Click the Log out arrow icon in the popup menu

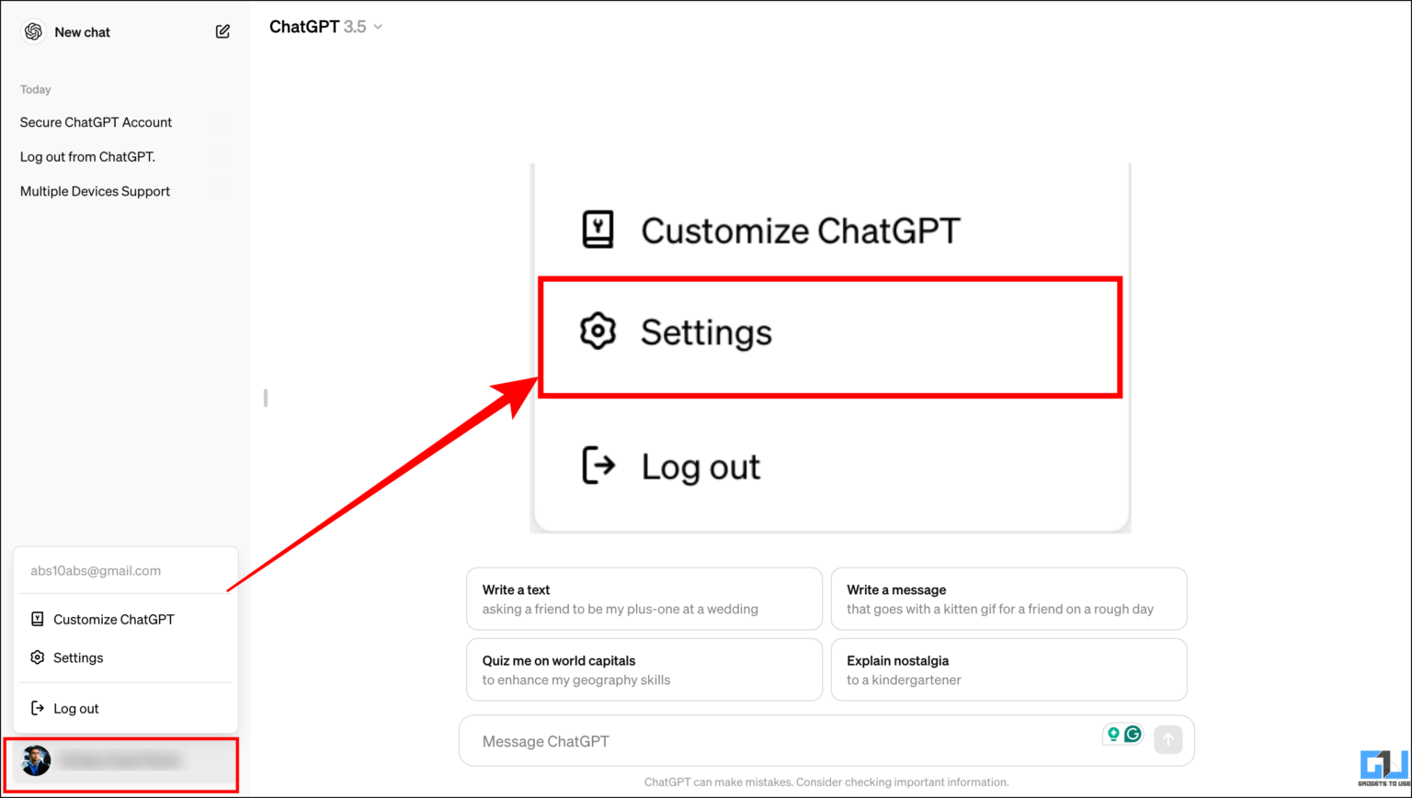coord(38,708)
